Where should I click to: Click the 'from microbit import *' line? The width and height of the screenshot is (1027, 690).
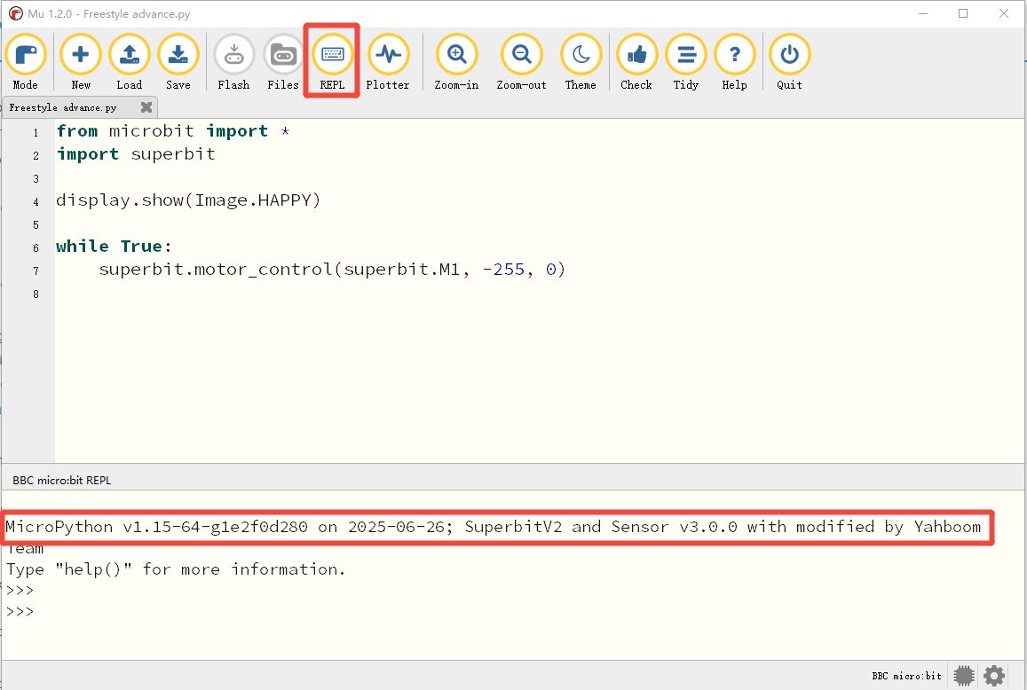click(173, 131)
